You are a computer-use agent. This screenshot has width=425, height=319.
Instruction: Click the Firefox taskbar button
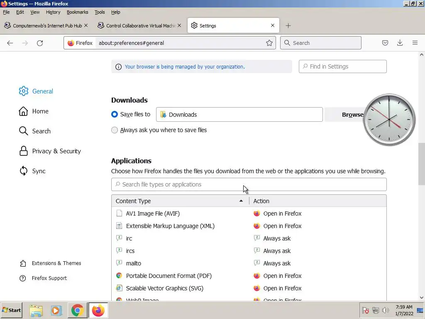(98, 310)
